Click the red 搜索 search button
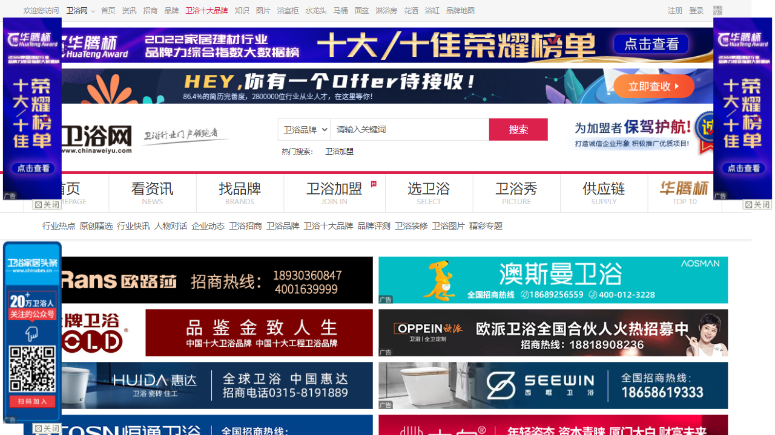 pyautogui.click(x=518, y=129)
